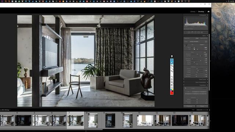Screen dimensions: 235x132
Task: Click the Previous button below the Develop panel
Action: point(189,106)
